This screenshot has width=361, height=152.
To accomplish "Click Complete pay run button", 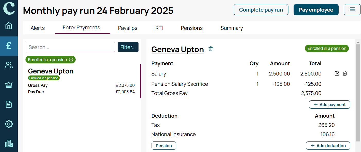I will pyautogui.click(x=261, y=10).
